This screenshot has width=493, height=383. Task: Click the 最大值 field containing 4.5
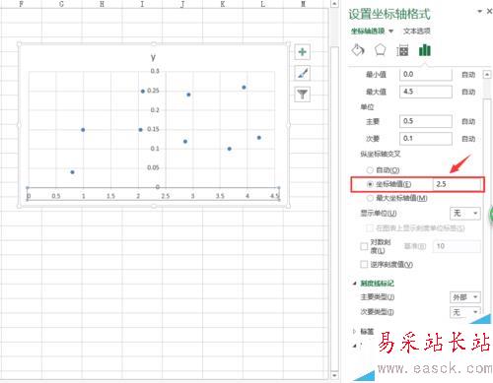[426, 92]
